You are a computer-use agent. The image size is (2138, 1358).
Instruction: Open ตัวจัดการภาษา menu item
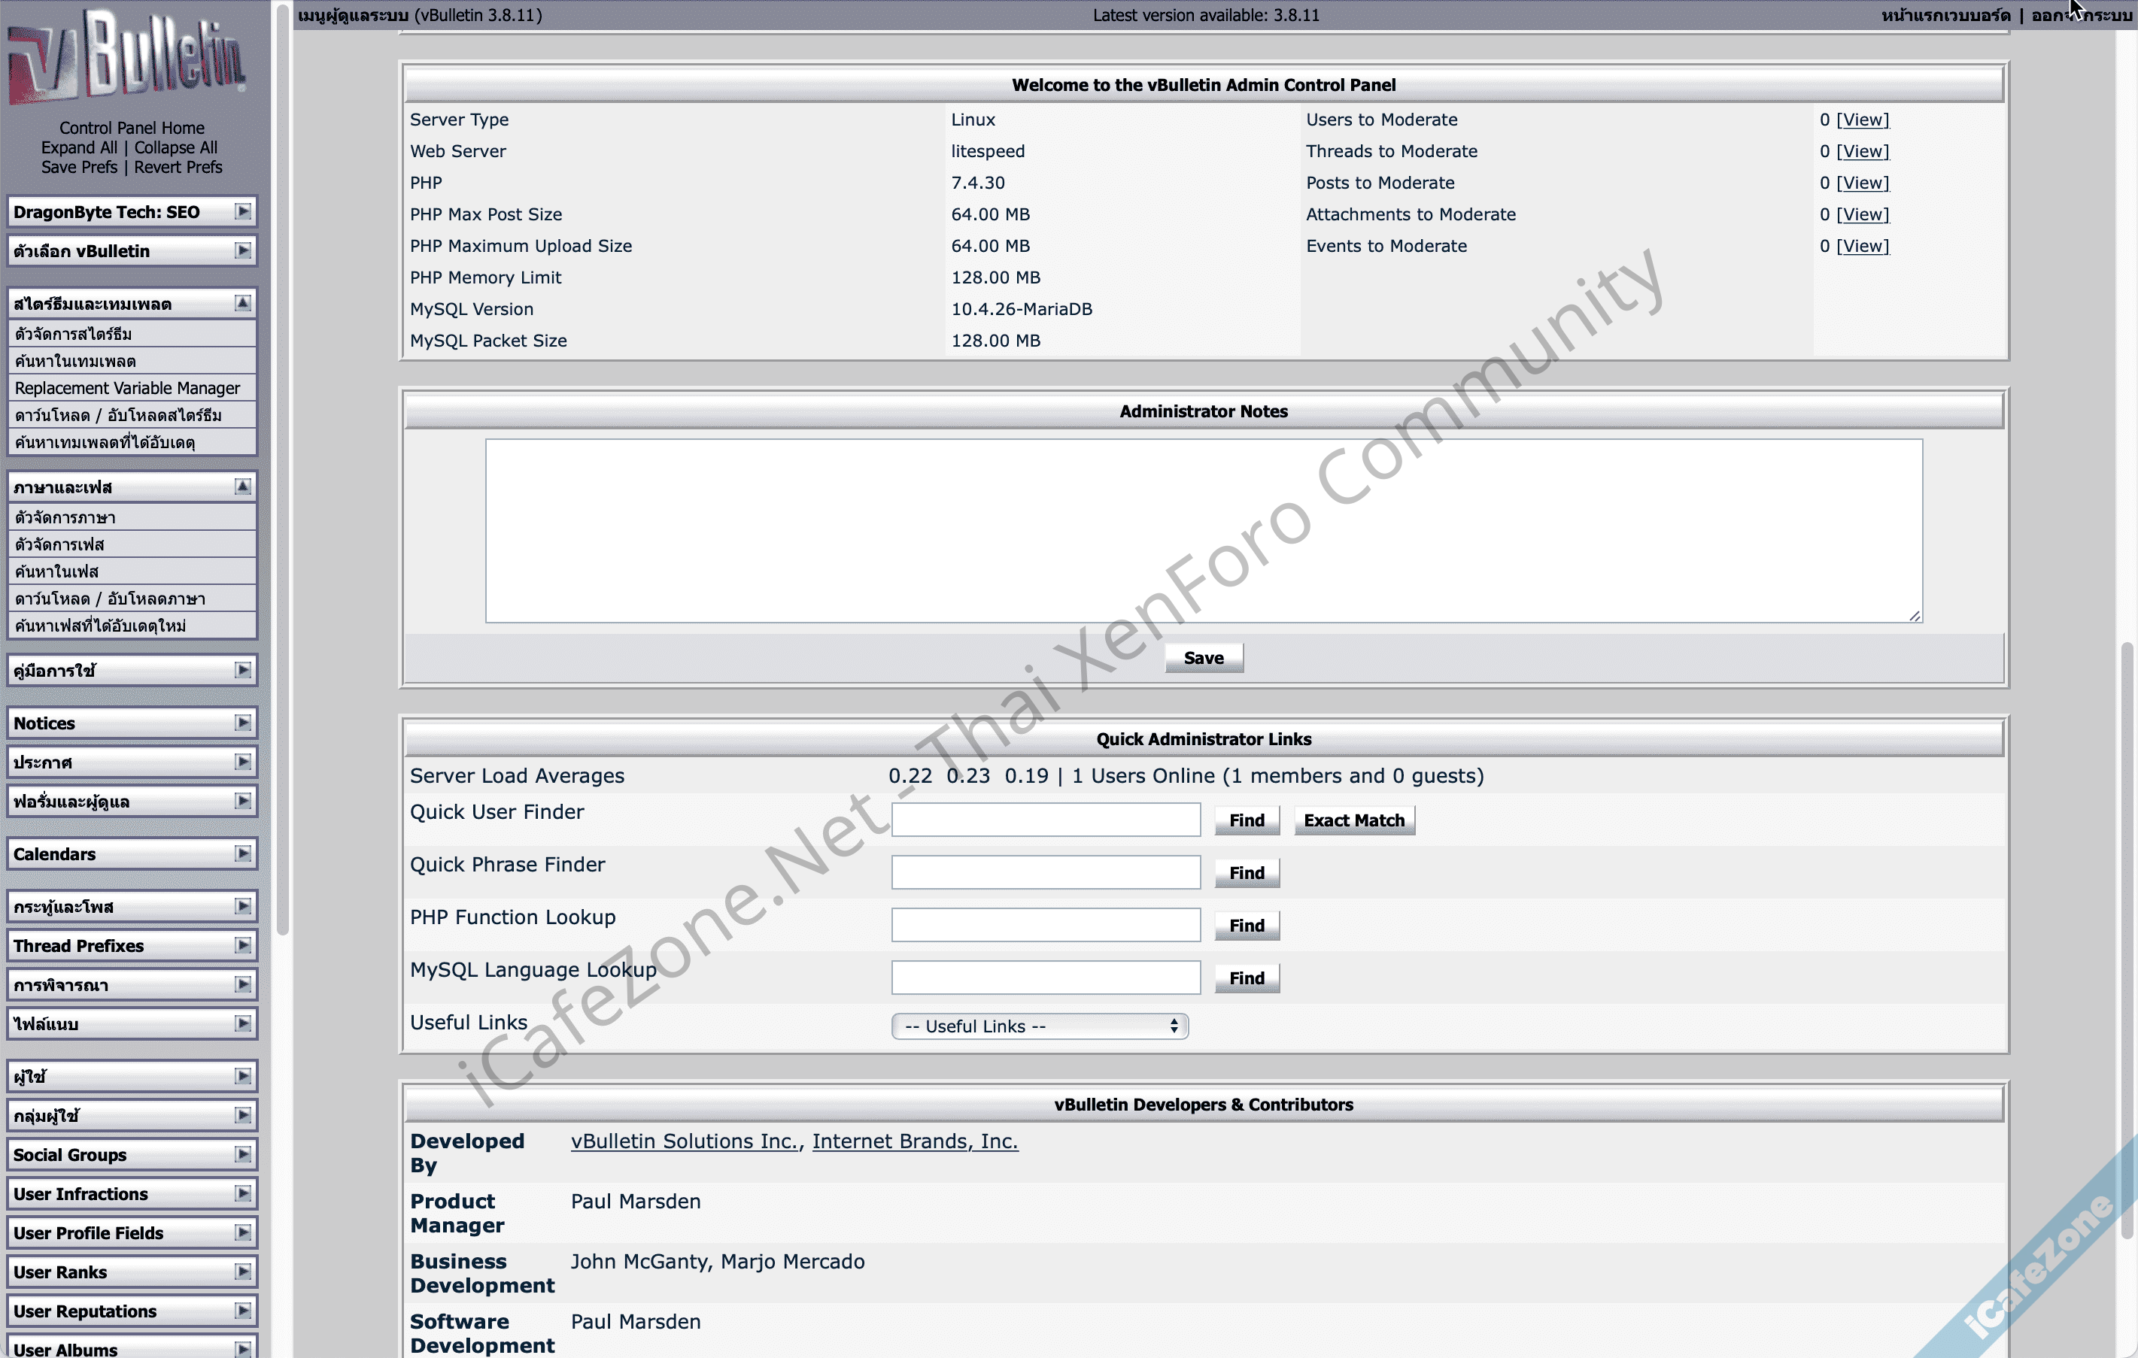(x=65, y=517)
